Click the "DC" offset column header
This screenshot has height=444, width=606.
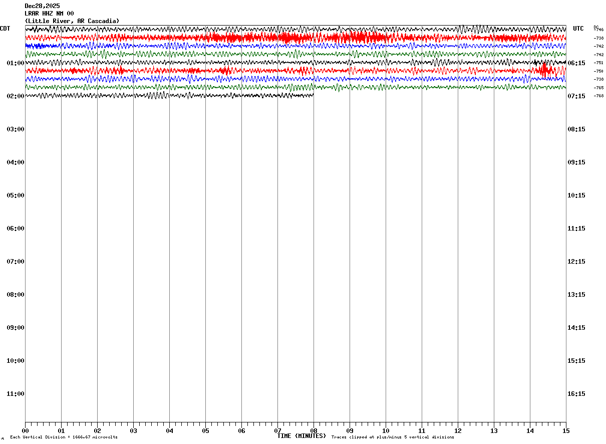click(596, 27)
